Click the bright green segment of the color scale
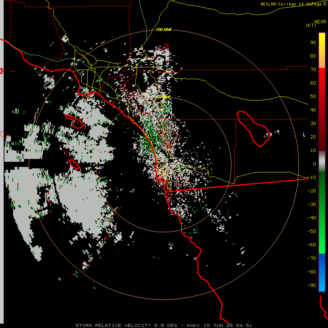 tap(322, 241)
